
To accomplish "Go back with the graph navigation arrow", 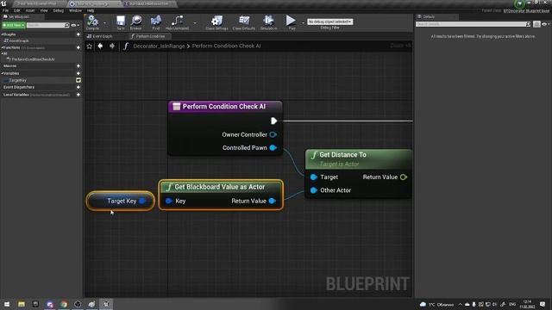I will tap(100, 46).
